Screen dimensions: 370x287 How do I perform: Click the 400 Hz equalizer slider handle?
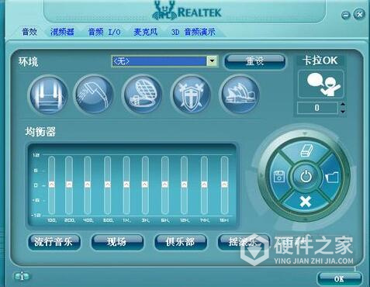tap(88, 185)
